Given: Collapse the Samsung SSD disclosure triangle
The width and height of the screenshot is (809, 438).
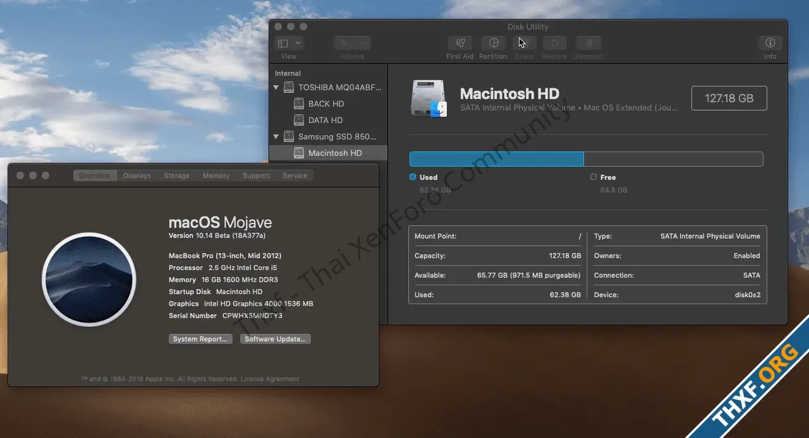Looking at the screenshot, I should (x=276, y=136).
